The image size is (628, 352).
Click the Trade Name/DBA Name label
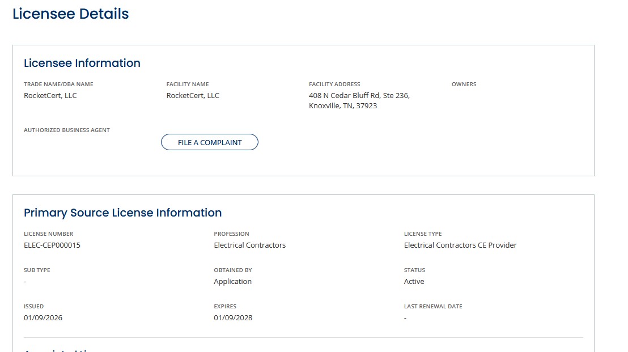pyautogui.click(x=58, y=84)
